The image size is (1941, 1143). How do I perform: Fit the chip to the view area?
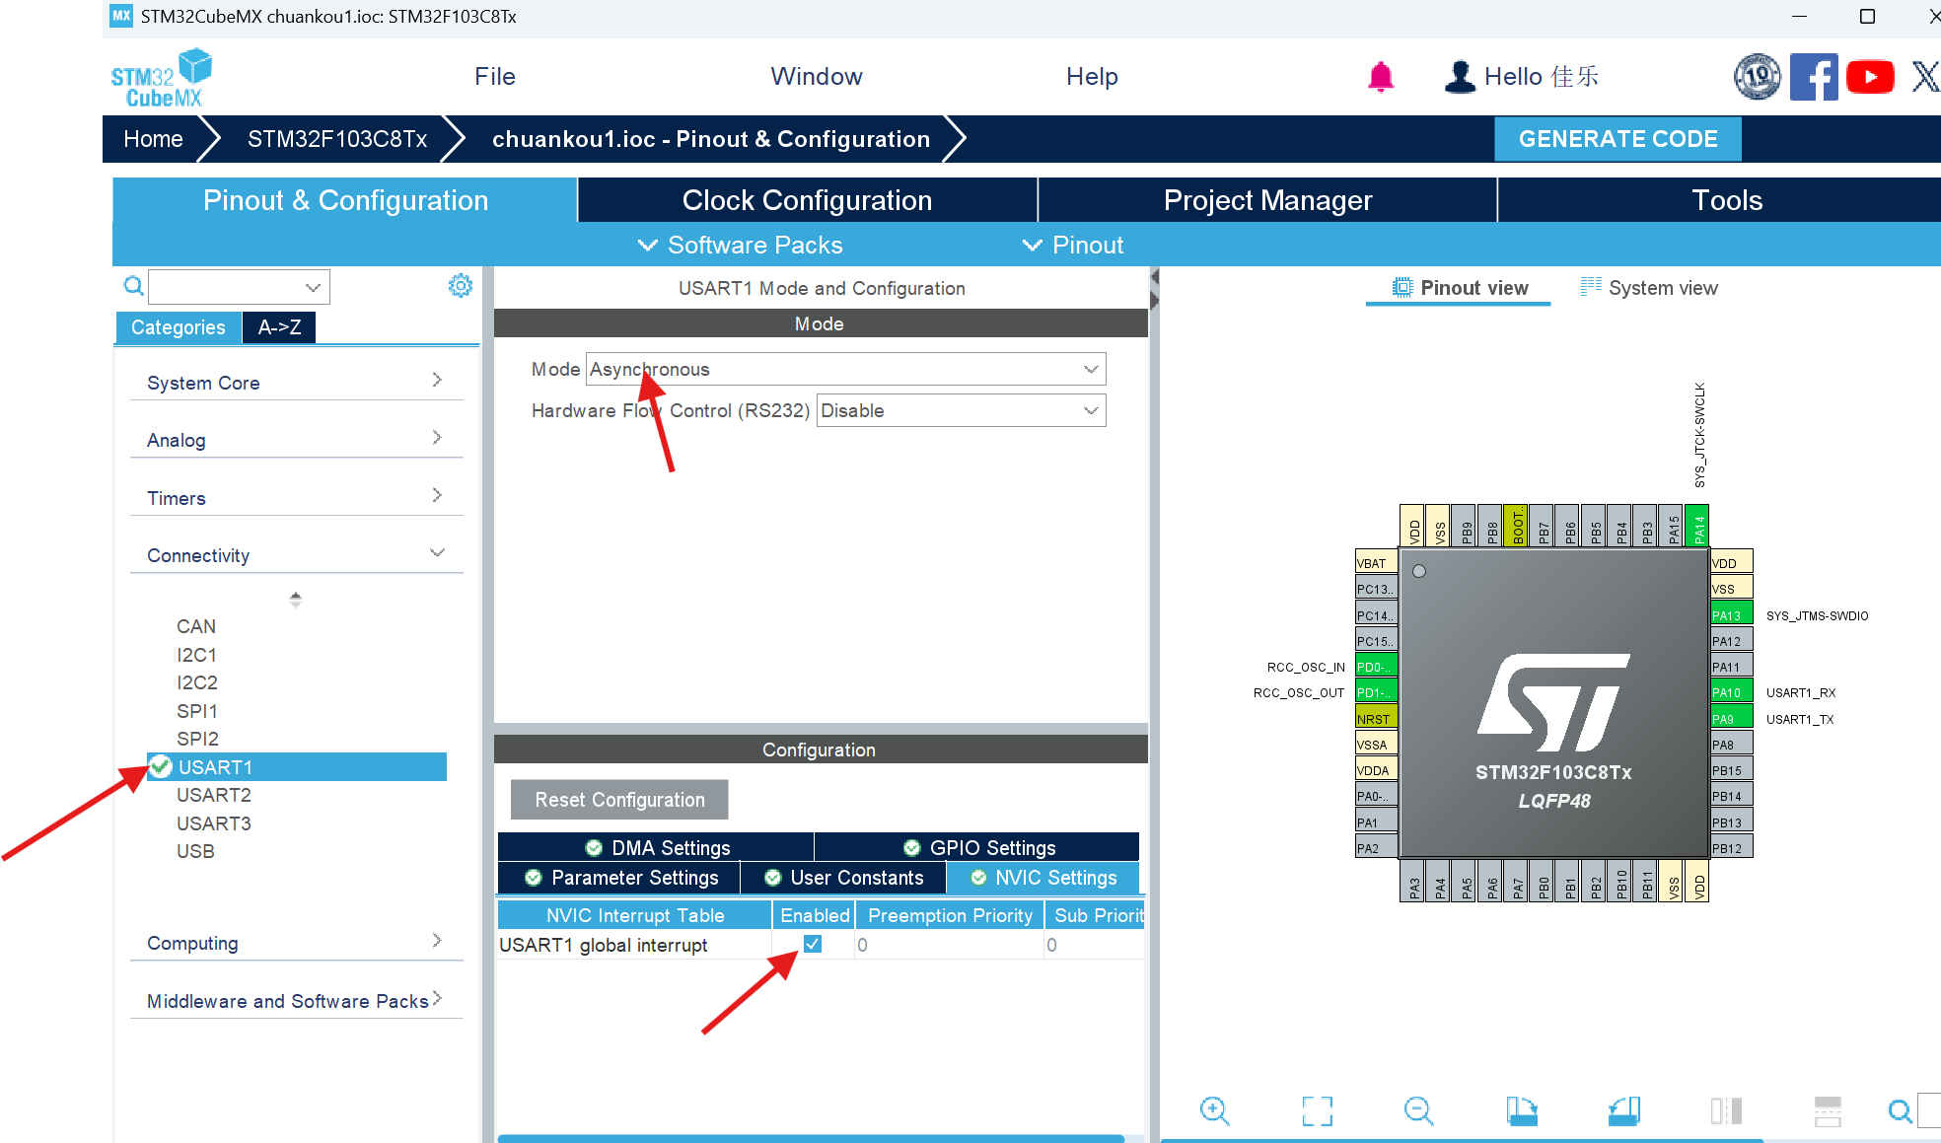tap(1317, 1111)
